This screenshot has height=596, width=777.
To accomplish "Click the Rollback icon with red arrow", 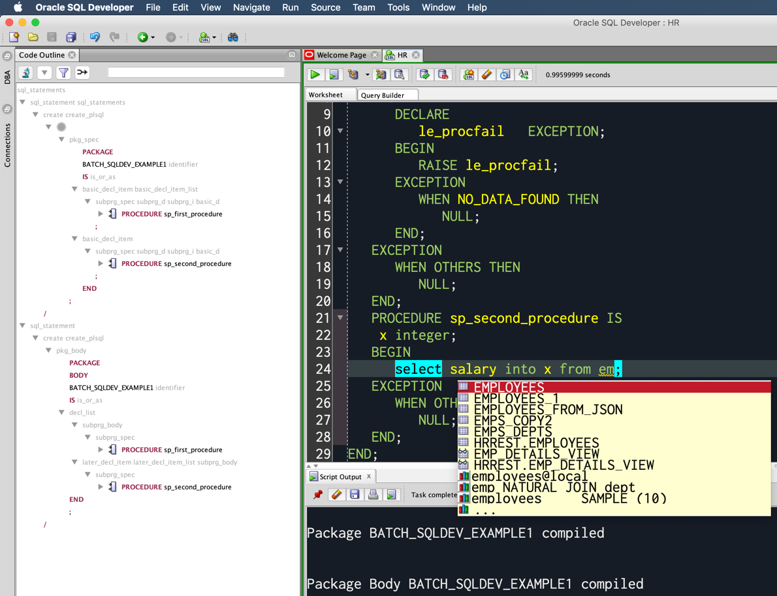I will [x=443, y=74].
